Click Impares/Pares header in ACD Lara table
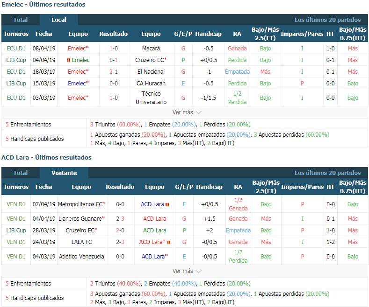Viewport: 369px width, 307px height. tap(303, 187)
